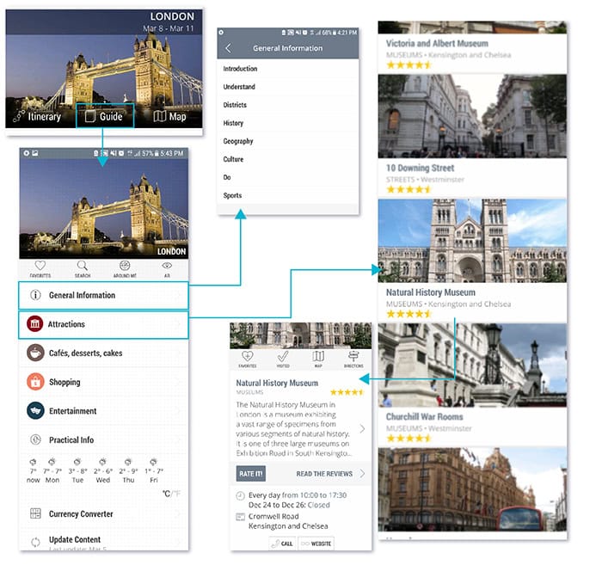Viewport: 602px width, 565px height.
Task: Select the Mon weather forecast
Action: tap(52, 470)
